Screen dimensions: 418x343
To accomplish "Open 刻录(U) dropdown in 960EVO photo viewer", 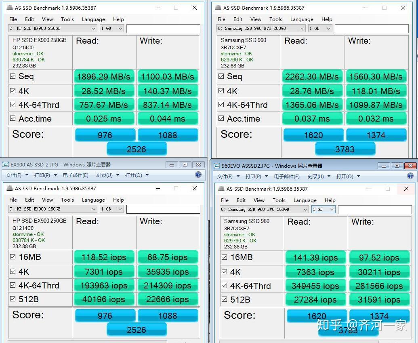I will (319, 176).
